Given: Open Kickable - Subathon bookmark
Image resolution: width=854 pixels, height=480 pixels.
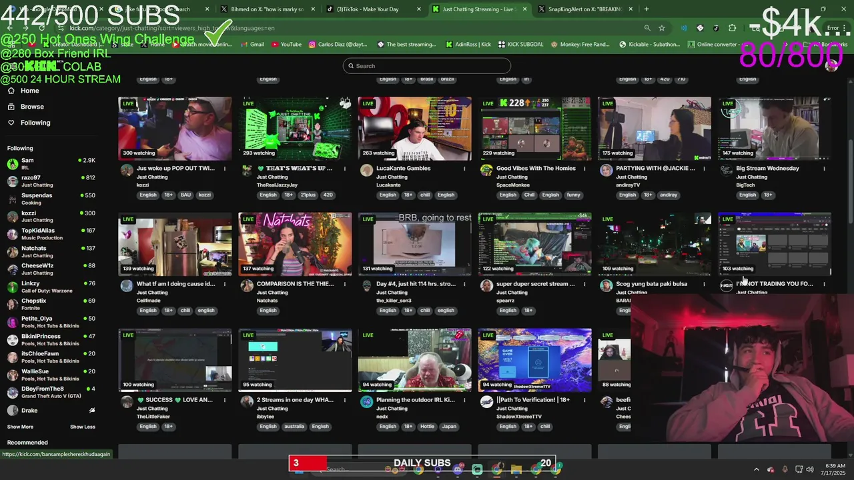Looking at the screenshot, I should 649,45.
